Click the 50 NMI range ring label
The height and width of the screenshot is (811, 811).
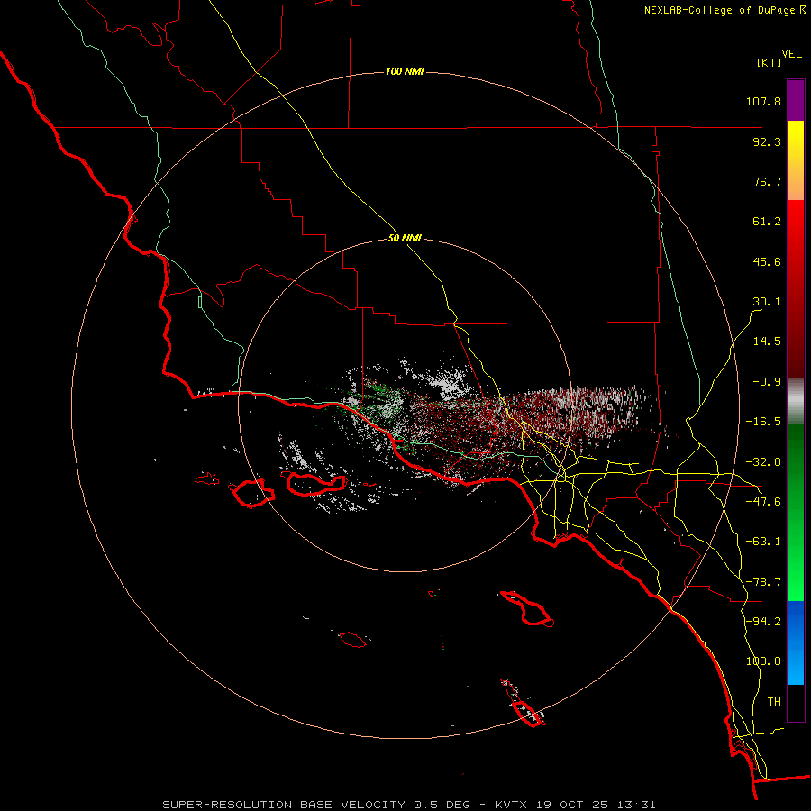click(405, 238)
